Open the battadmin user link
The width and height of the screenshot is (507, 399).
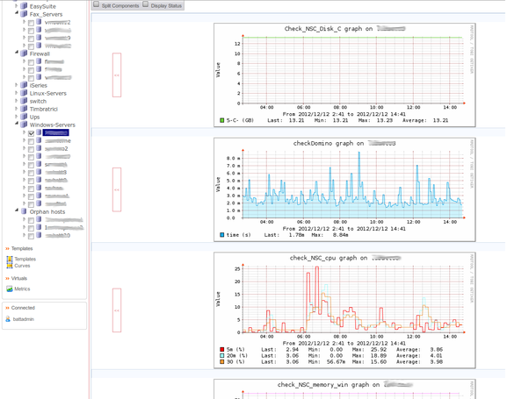[x=23, y=319]
